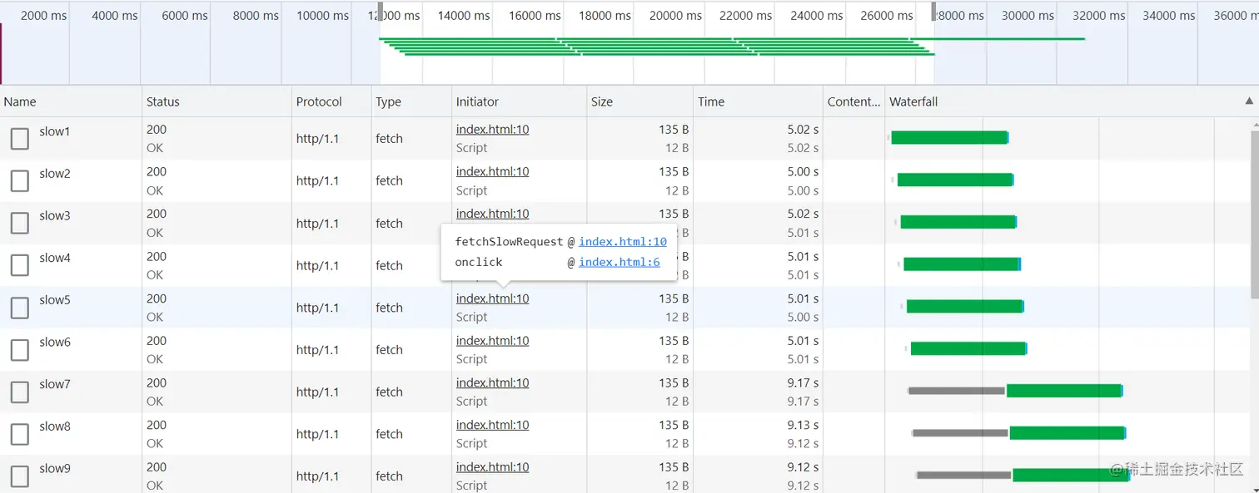Click the 5.02 s time of slow1
This screenshot has height=493, width=1259.
tap(803, 130)
